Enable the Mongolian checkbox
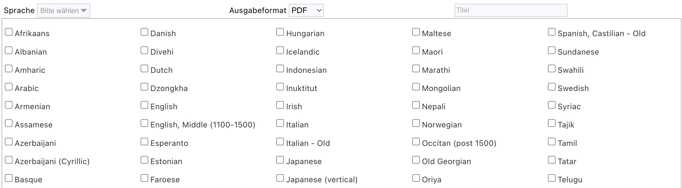 (416, 87)
